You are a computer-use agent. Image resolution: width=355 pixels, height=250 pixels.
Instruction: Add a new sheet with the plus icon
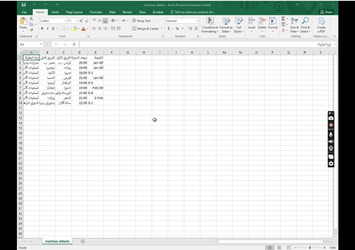[83, 241]
